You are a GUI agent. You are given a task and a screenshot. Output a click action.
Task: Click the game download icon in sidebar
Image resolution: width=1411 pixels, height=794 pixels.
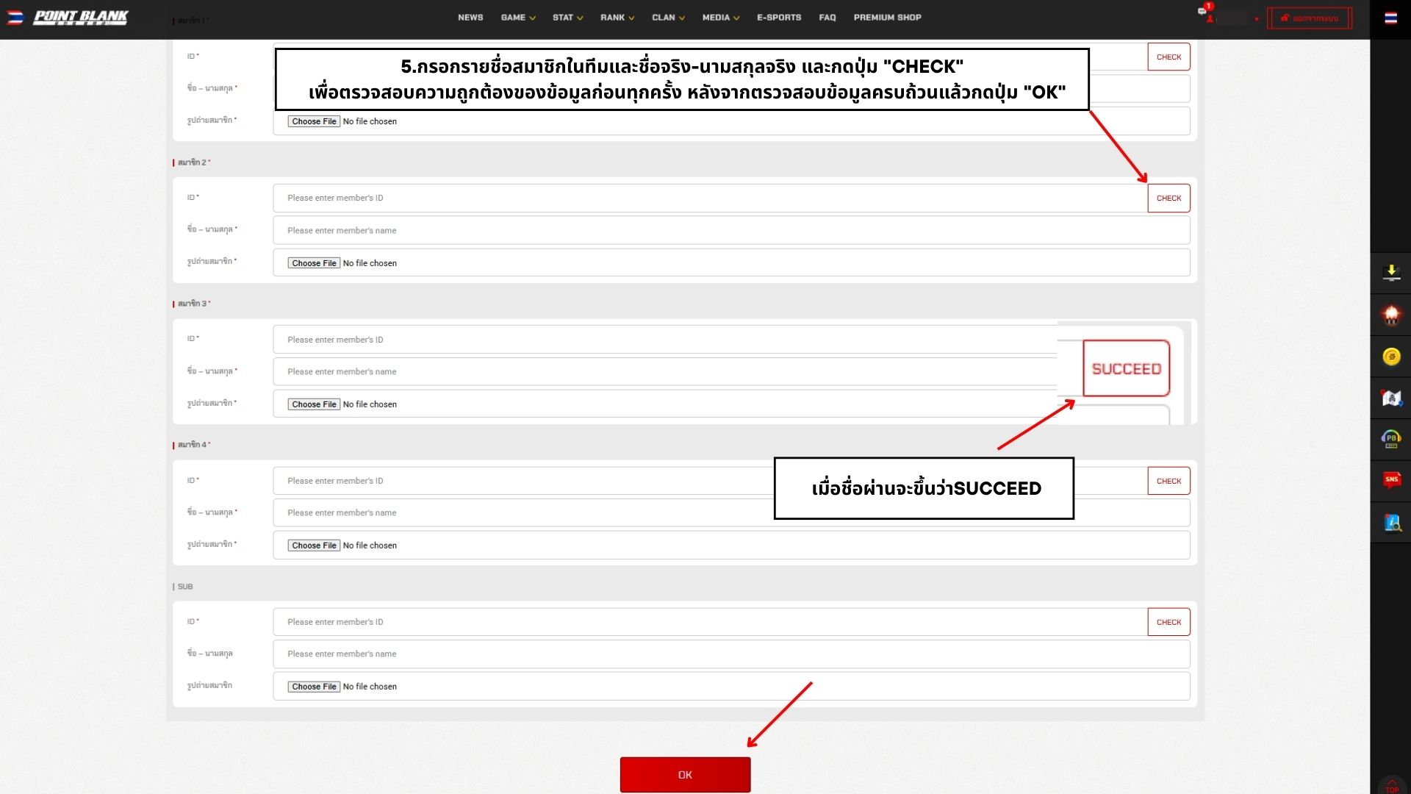(x=1391, y=273)
